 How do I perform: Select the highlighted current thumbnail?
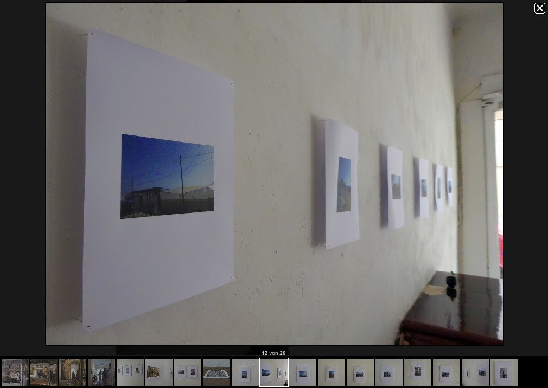274,372
